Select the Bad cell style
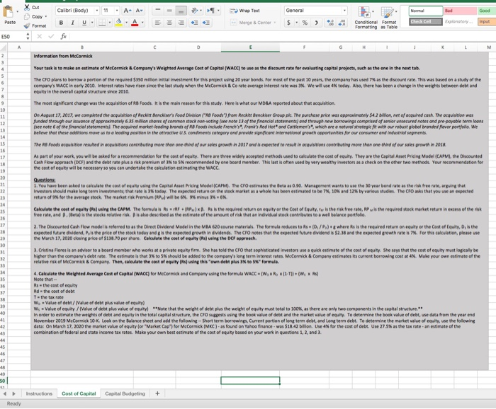This screenshot has height=409, width=496. (461, 11)
